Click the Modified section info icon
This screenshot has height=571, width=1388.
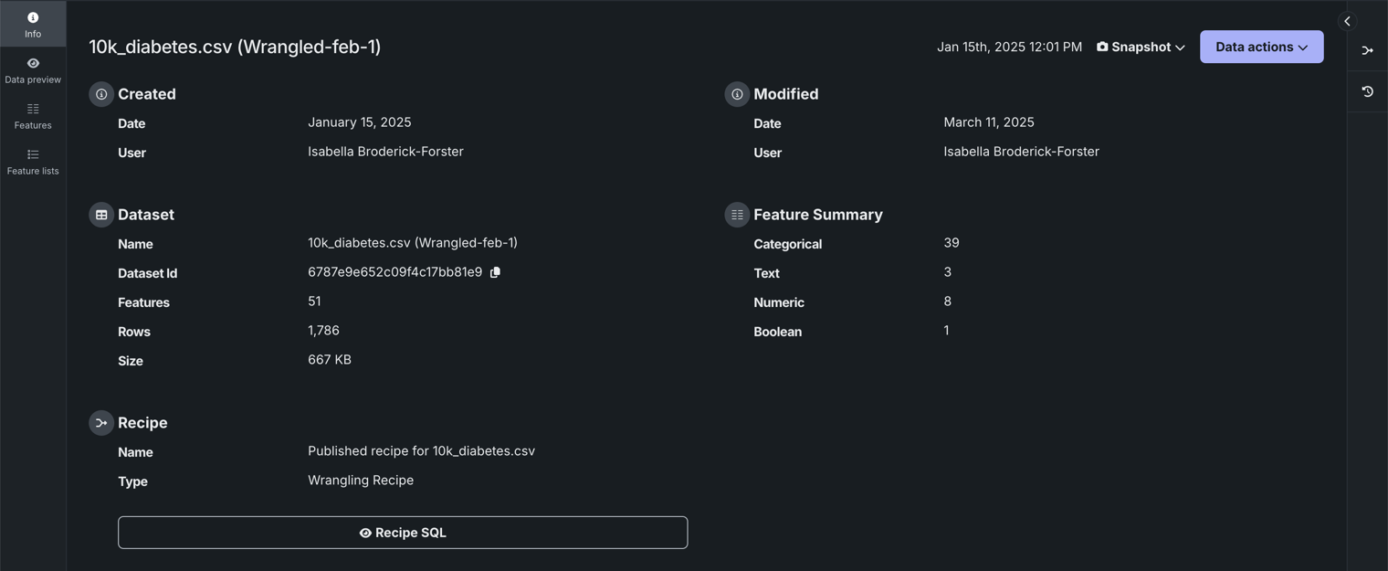737,94
